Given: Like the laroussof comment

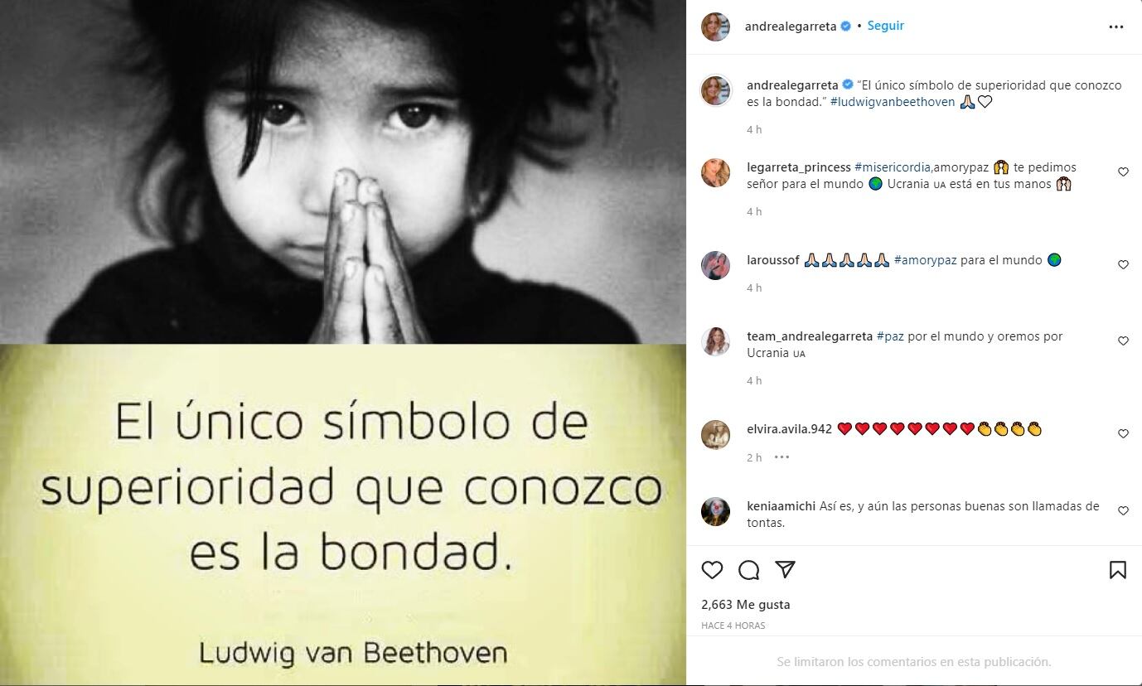Looking at the screenshot, I should 1124,265.
